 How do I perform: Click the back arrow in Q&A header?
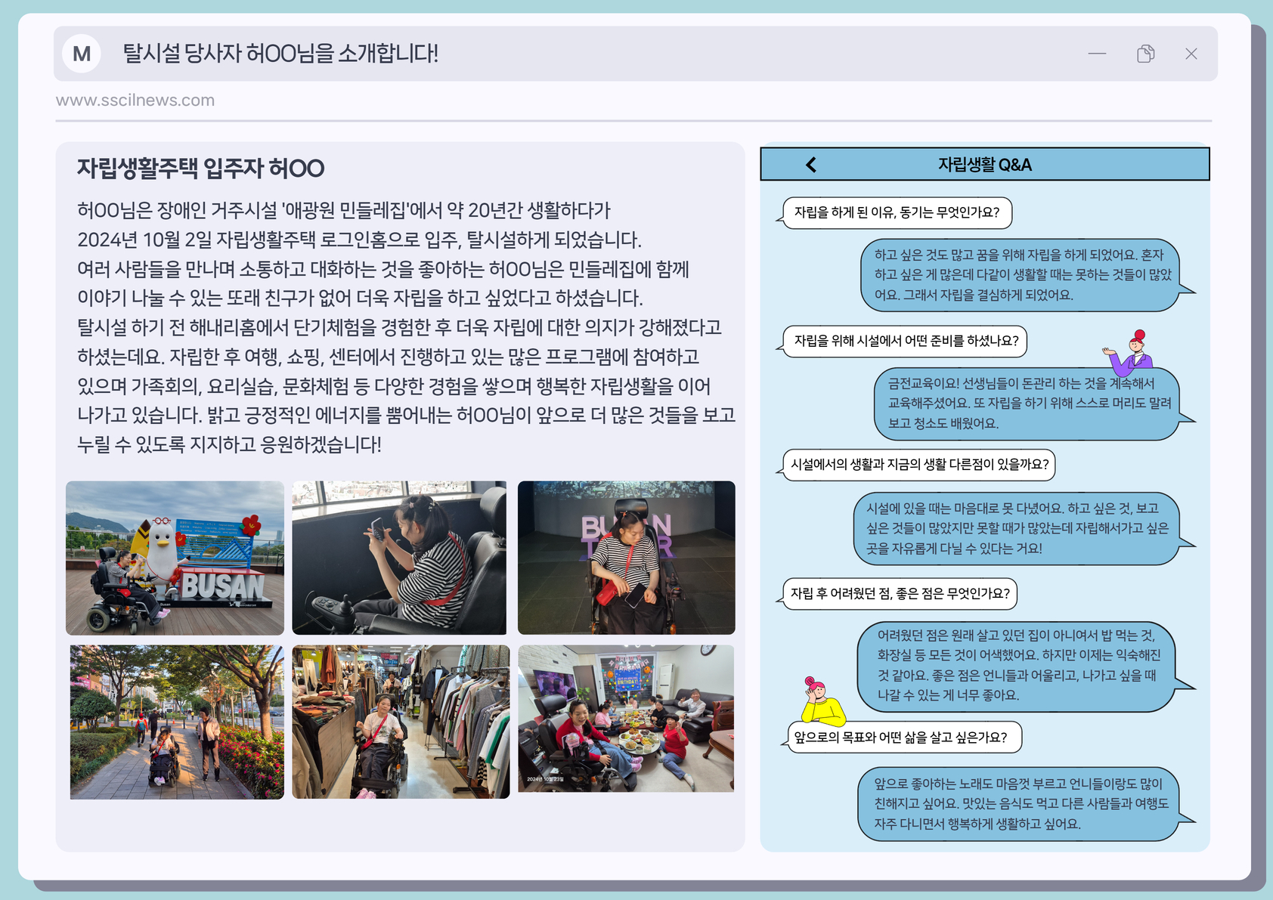pos(811,165)
